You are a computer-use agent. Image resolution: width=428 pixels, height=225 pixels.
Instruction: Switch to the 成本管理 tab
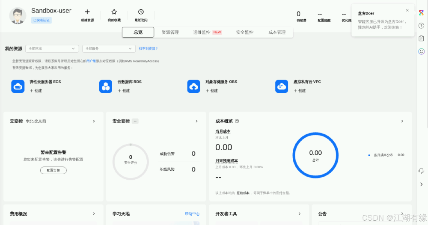point(277,32)
